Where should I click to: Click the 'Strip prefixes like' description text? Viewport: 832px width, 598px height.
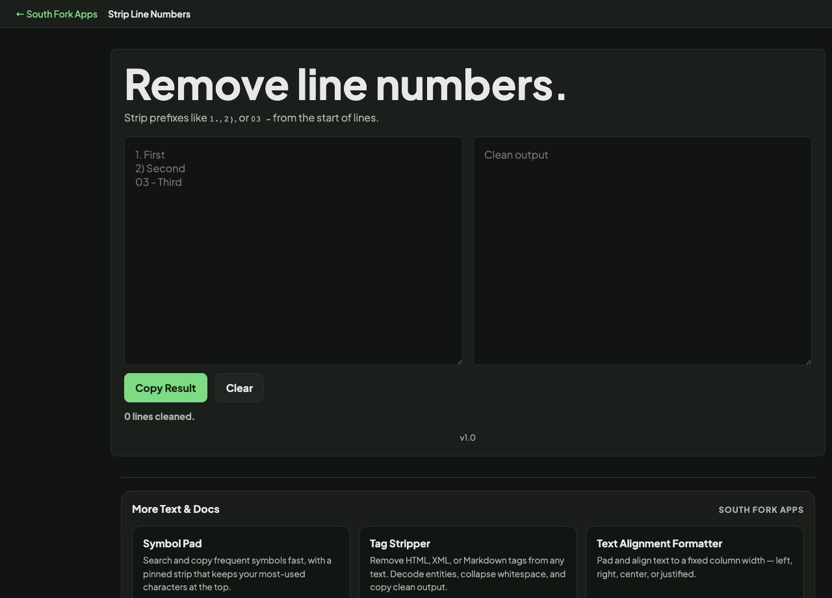point(251,118)
